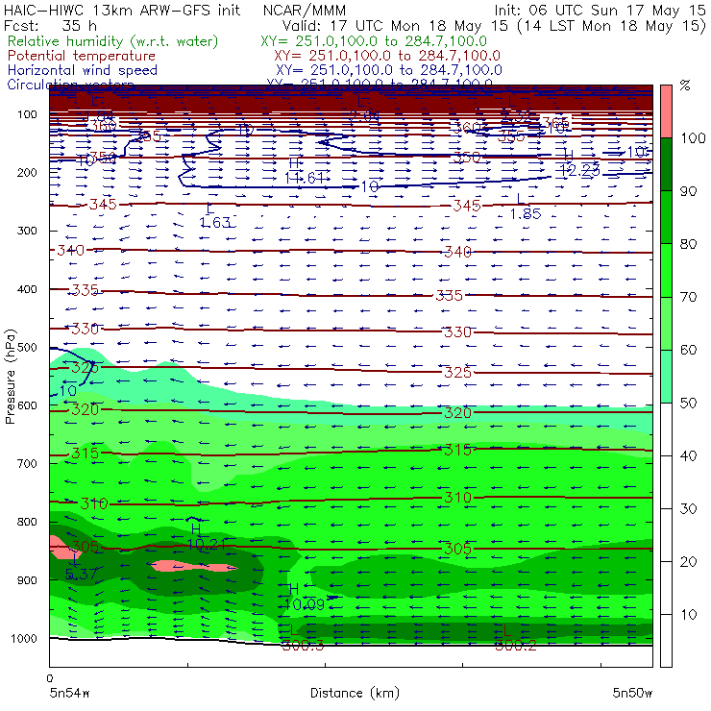Click the pink saturated humidity blob near '10.21'

pos(194,566)
